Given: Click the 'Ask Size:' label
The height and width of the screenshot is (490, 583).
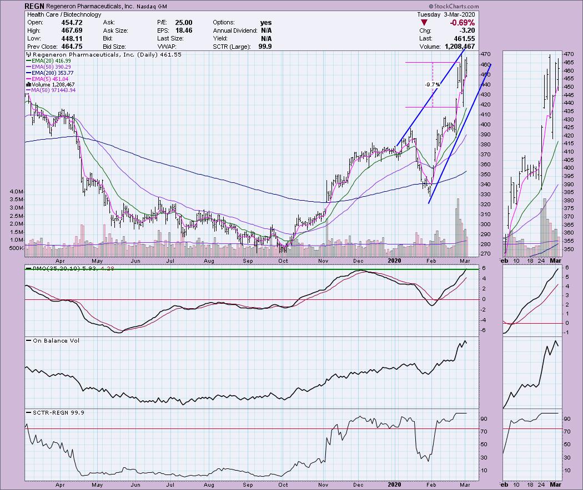Looking at the screenshot, I should click(115, 30).
